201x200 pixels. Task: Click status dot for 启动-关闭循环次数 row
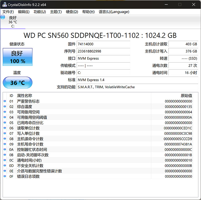click(x=5, y=155)
